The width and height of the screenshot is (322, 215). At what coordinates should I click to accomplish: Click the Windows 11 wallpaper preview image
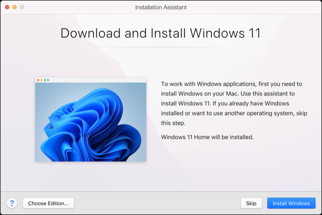point(91,120)
